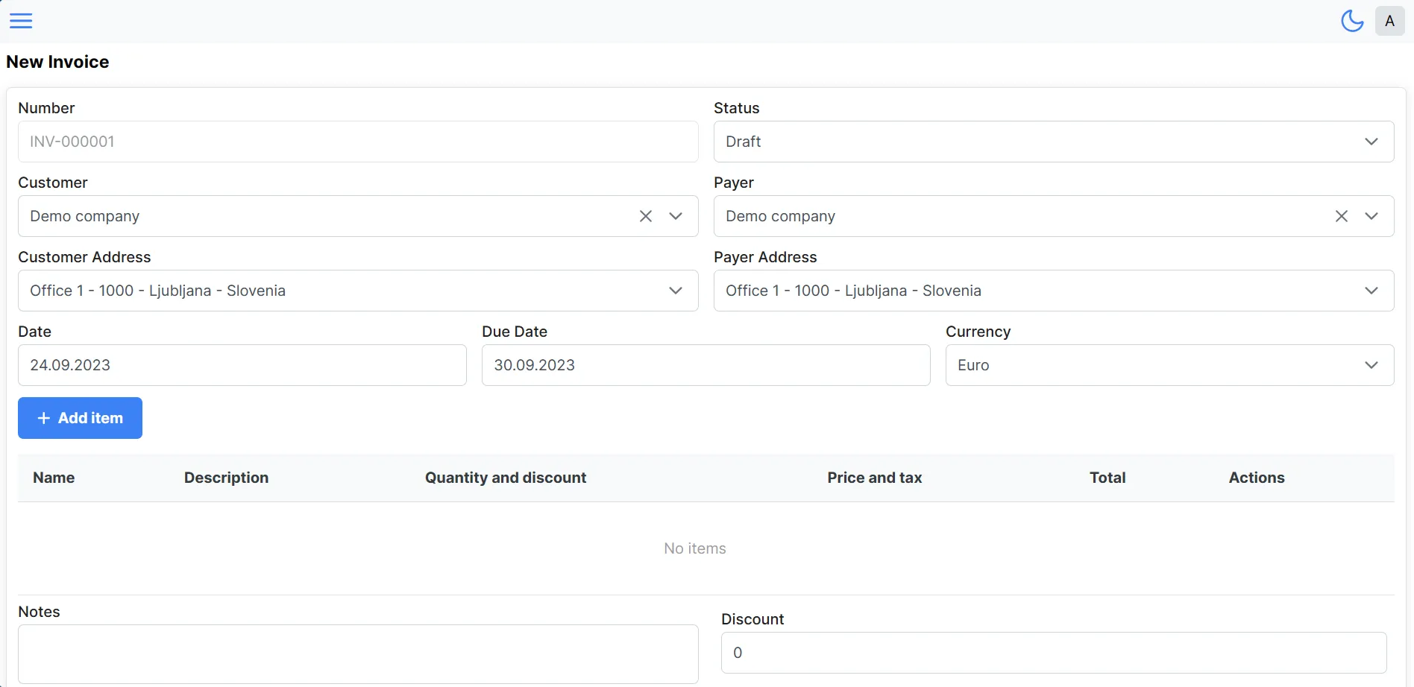Sort by the Total column header
1414x687 pixels.
(1107, 478)
